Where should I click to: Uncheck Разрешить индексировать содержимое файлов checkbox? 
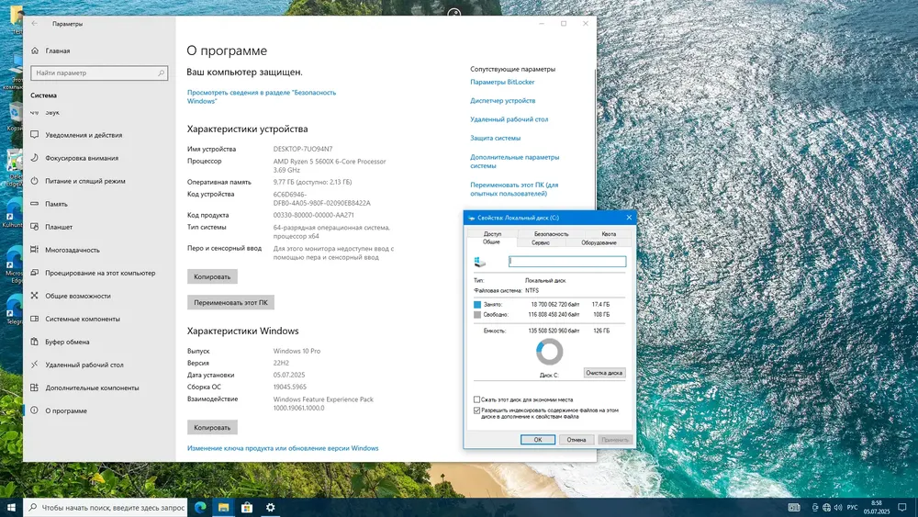point(476,410)
